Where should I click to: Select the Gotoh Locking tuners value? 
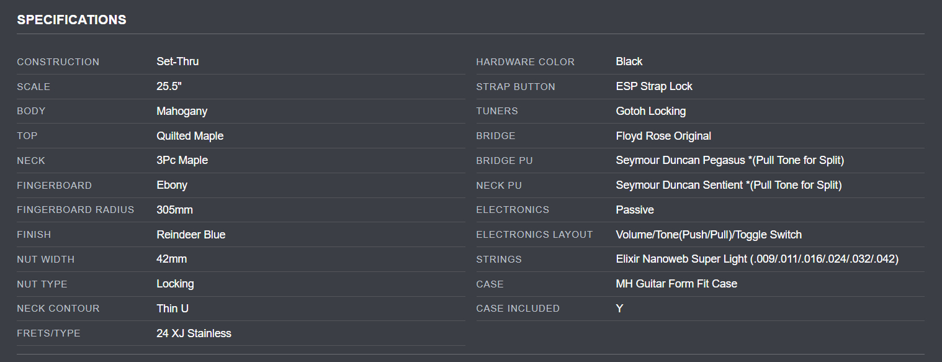coord(651,111)
